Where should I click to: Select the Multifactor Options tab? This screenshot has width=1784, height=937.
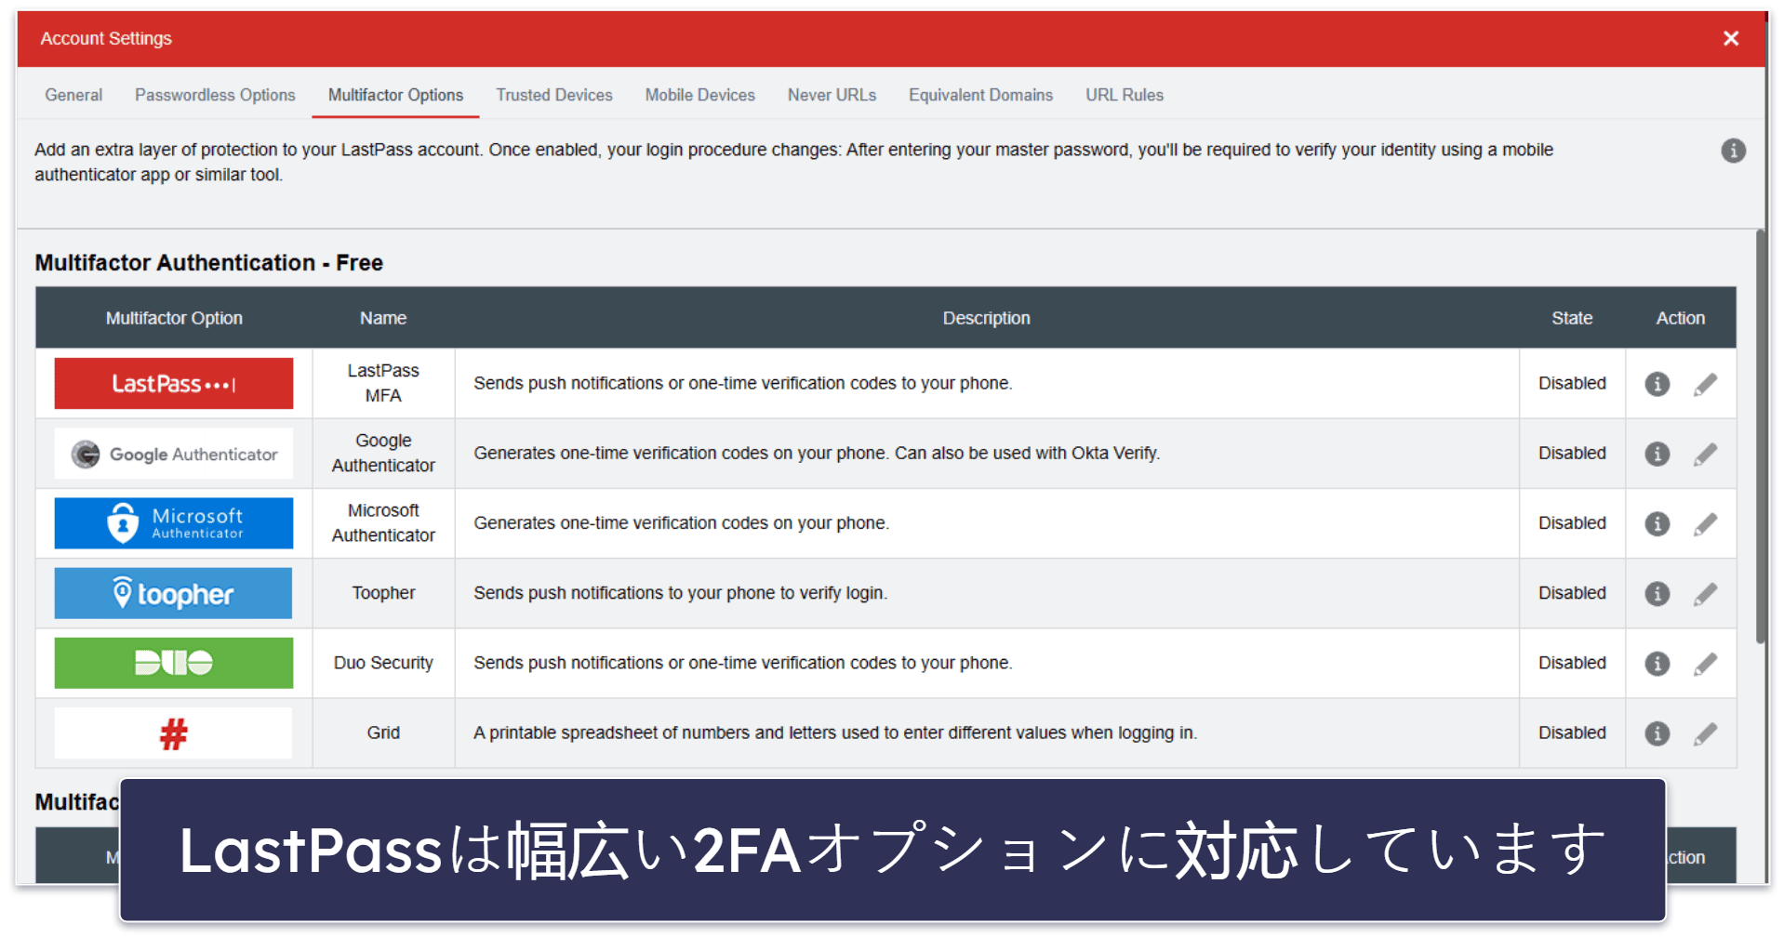point(395,95)
